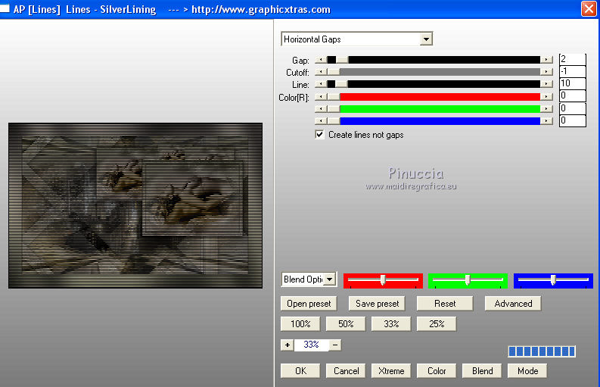Click right arrow of Line slider
Image resolution: width=600 pixels, height=387 pixels.
546,84
